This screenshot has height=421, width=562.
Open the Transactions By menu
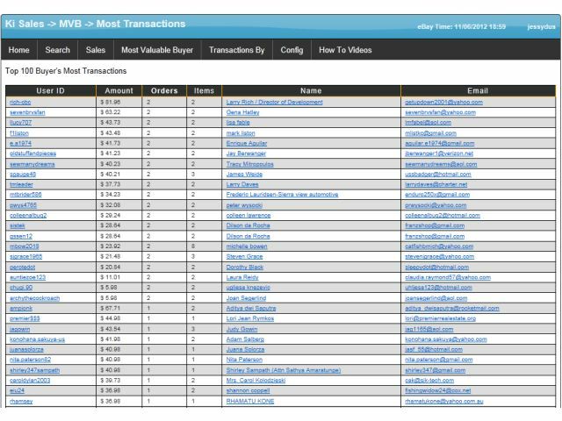236,51
